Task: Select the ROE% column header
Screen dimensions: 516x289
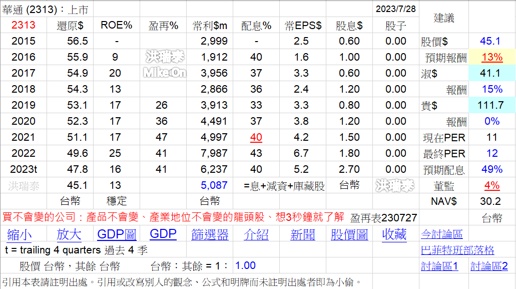Action: coord(117,26)
